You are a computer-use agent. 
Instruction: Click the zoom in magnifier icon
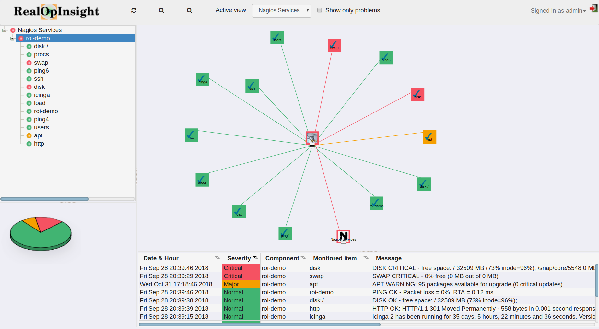(161, 10)
